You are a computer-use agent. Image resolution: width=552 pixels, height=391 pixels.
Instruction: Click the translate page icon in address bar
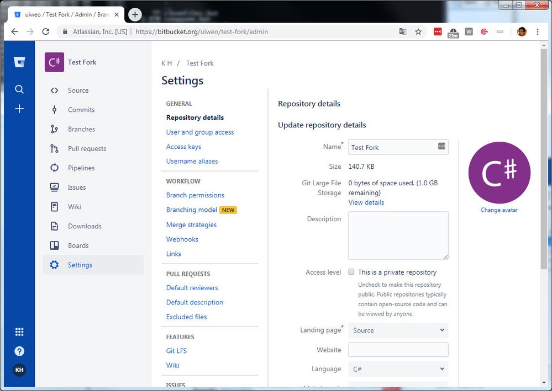[403, 32]
